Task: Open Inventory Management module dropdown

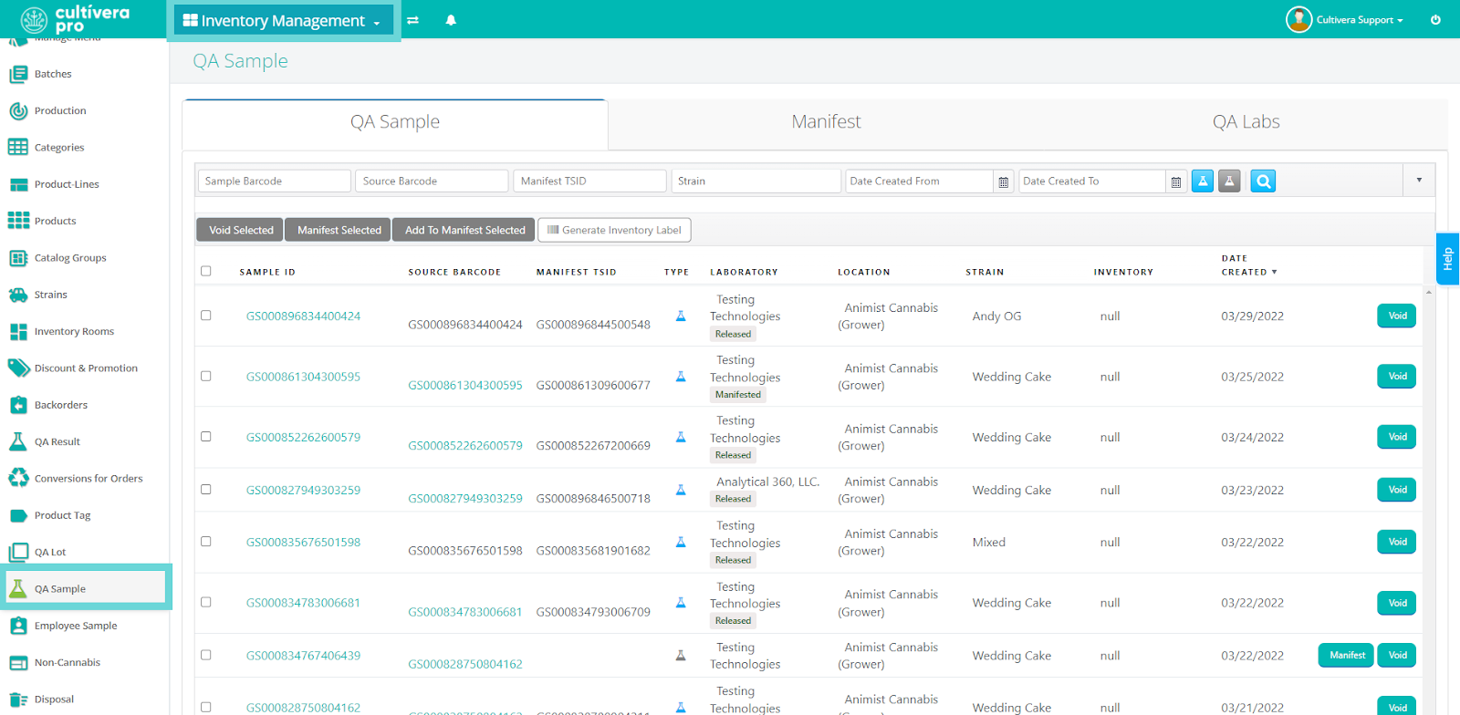Action: pos(282,21)
